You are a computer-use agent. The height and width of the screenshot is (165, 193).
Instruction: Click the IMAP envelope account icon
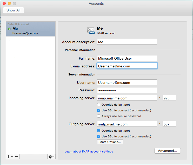pyautogui.click(x=91, y=31)
